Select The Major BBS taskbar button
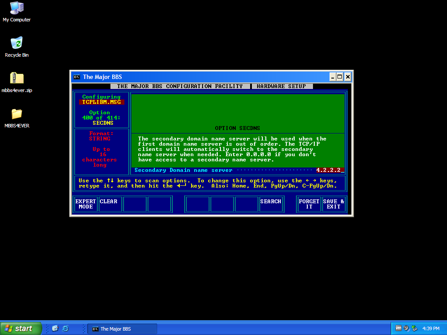The height and width of the screenshot is (335, 447). point(122,328)
